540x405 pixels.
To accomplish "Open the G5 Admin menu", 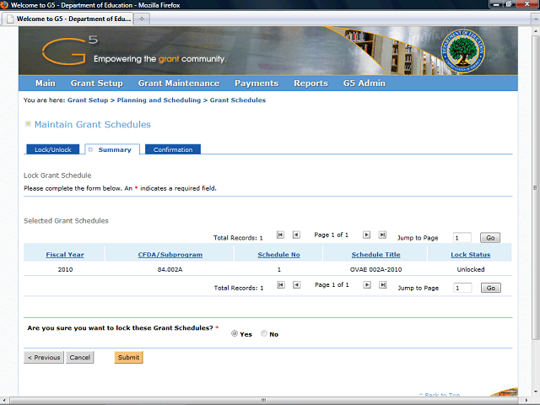I will coord(364,84).
